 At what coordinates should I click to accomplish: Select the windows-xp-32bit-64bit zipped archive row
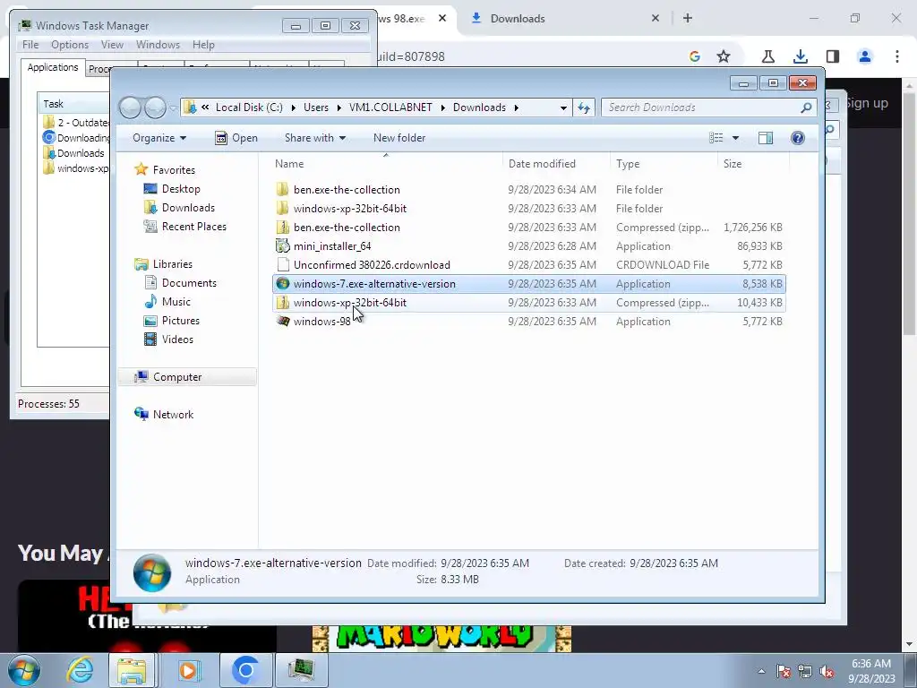(529, 303)
